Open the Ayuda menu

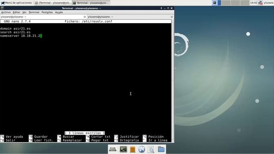59,12
